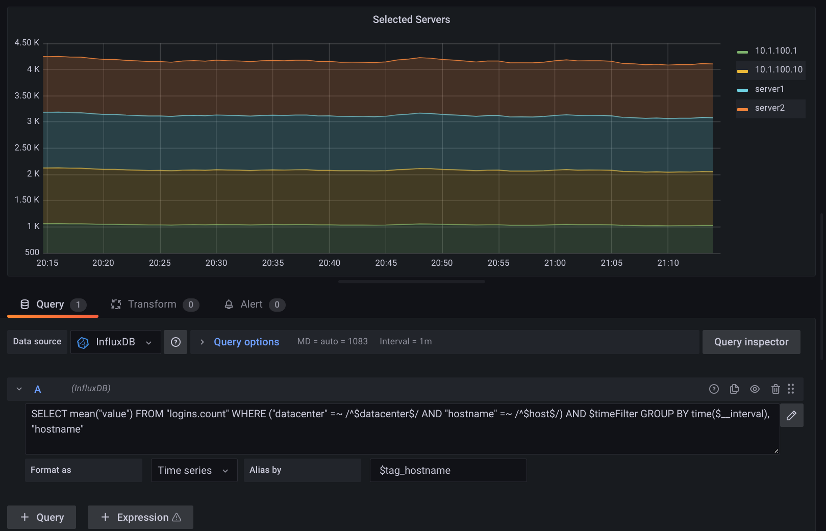Collapse query A row chevron

[x=19, y=389]
